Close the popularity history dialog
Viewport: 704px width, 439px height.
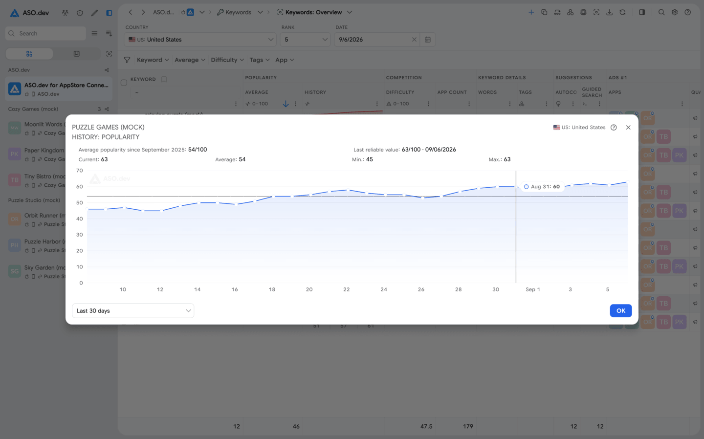(628, 128)
